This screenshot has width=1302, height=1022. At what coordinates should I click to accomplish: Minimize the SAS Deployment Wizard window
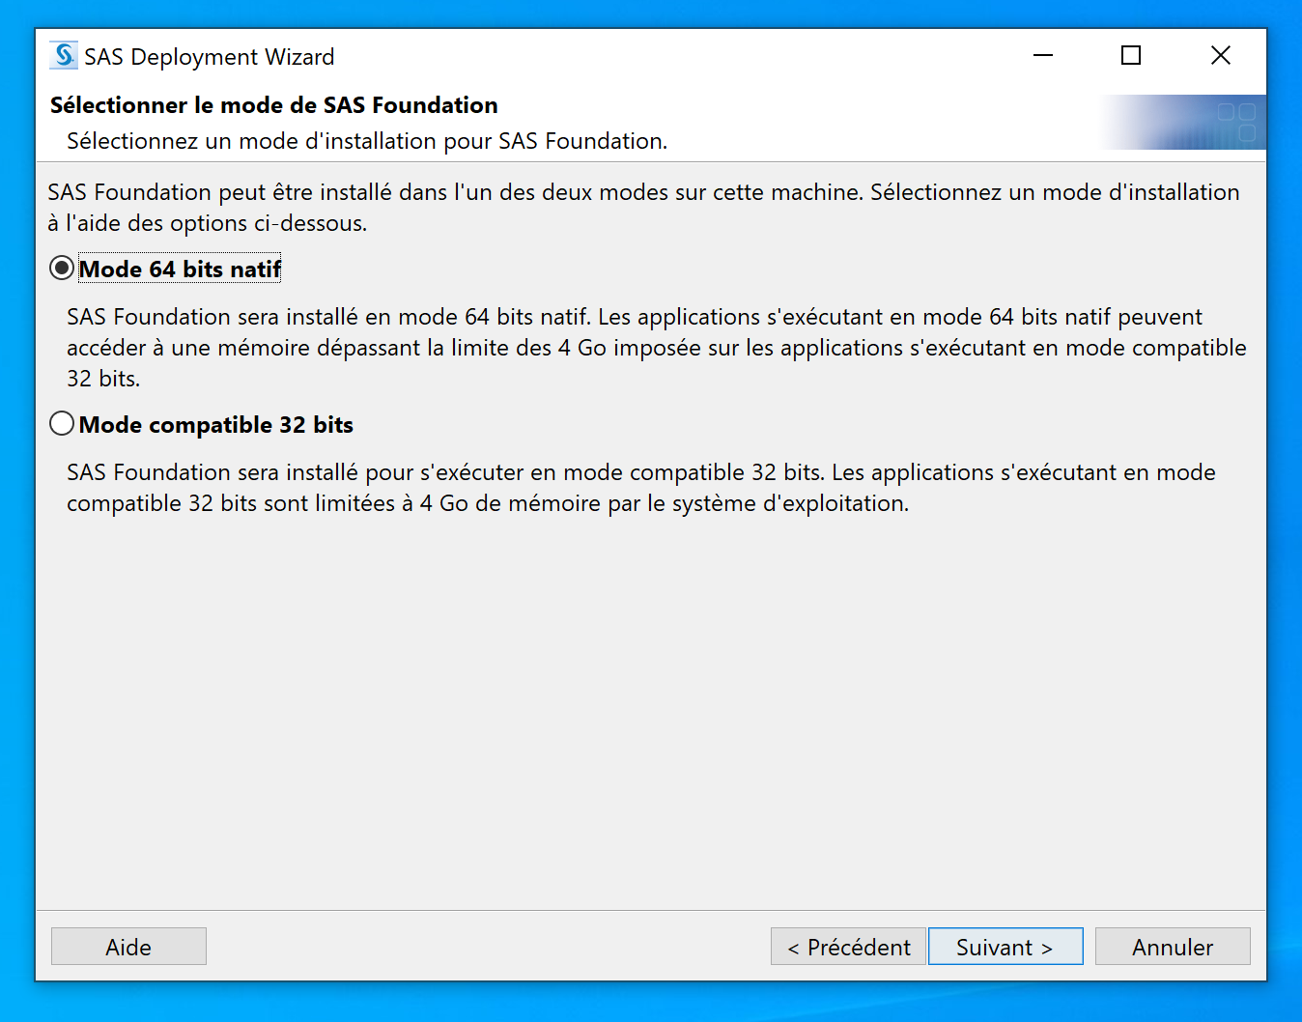[1042, 56]
